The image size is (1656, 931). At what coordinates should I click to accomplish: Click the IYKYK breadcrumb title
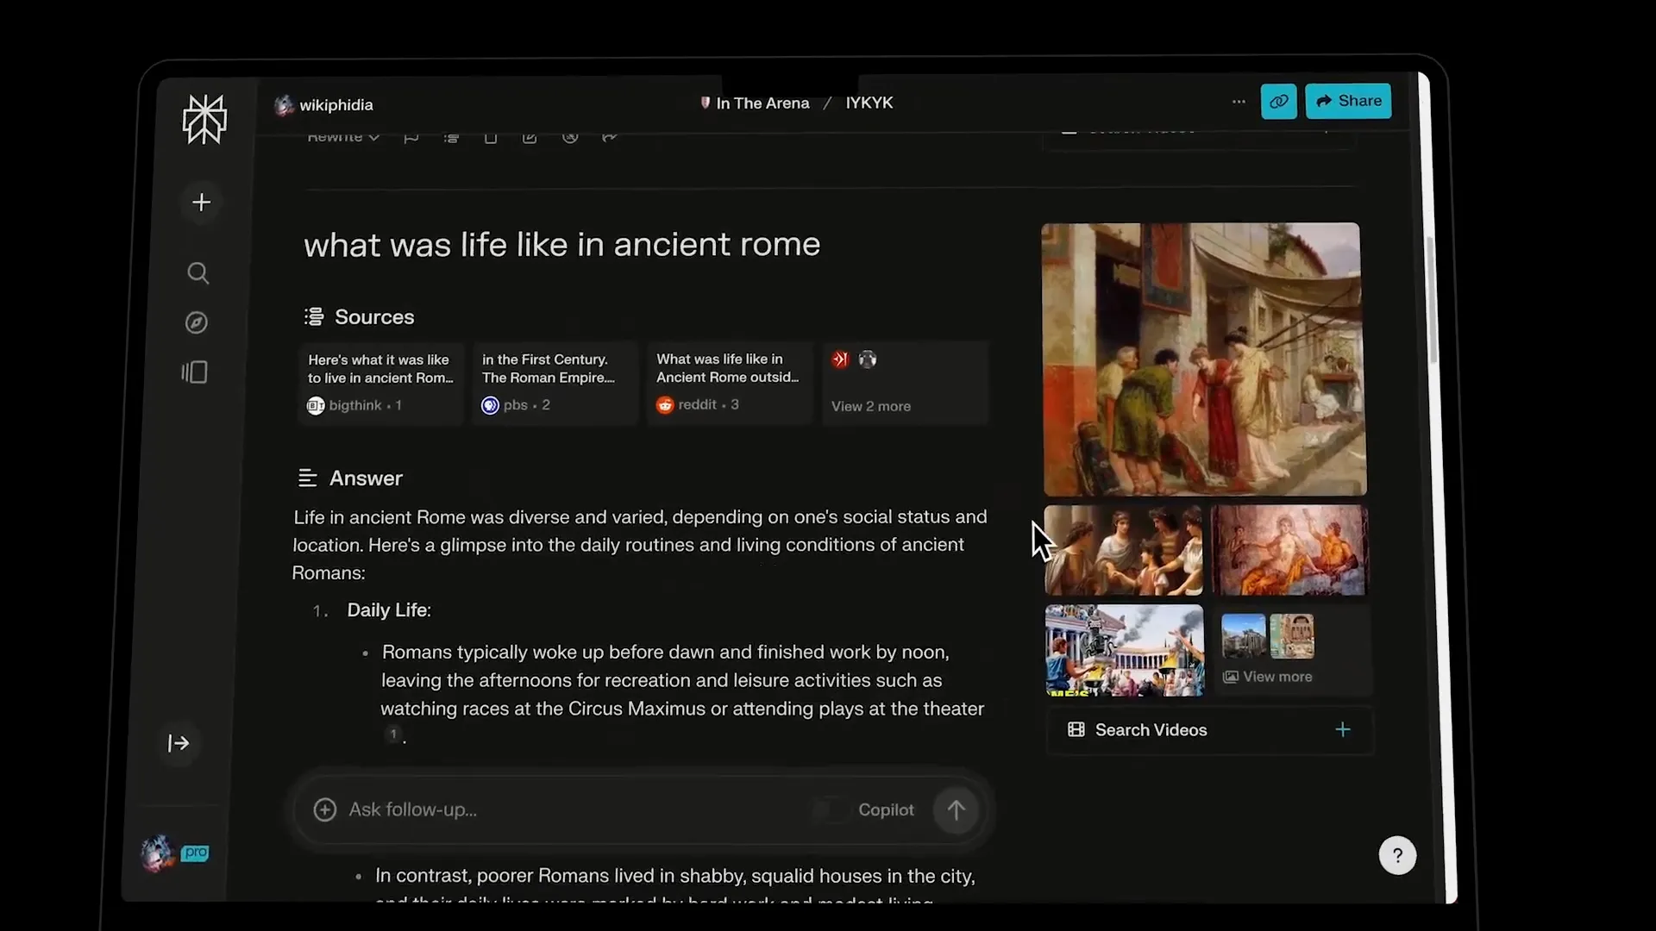869,103
